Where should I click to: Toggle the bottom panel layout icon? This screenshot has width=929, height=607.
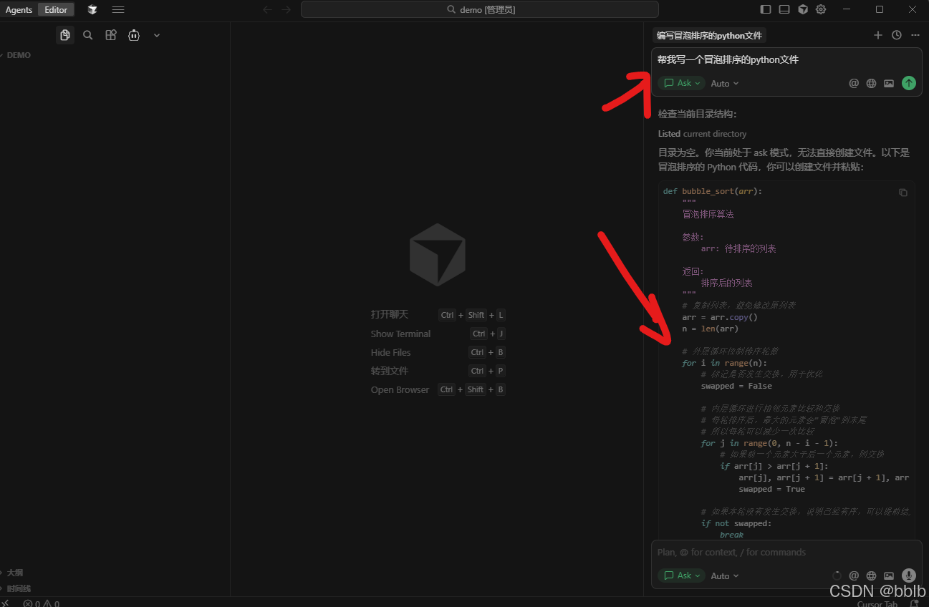pyautogui.click(x=784, y=10)
